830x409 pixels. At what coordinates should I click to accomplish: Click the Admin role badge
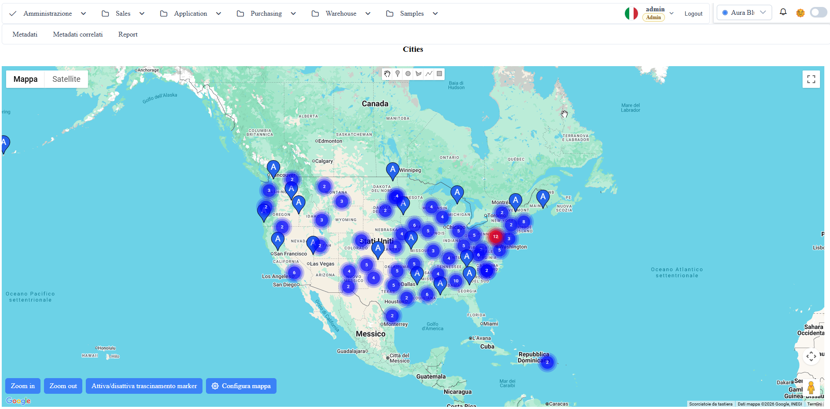point(653,17)
